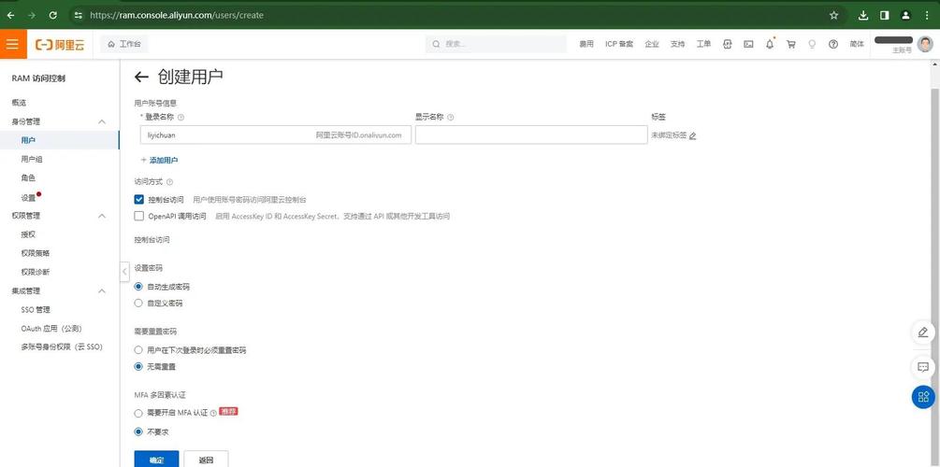This screenshot has width=940, height=467.
Task: Click the browser back arrow
Action: (10, 16)
